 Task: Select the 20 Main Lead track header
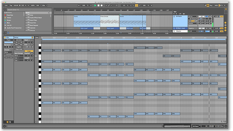point(180,28)
